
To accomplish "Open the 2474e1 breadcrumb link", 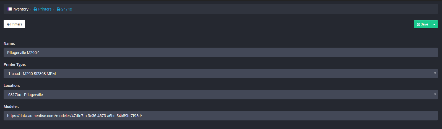I will [67, 9].
